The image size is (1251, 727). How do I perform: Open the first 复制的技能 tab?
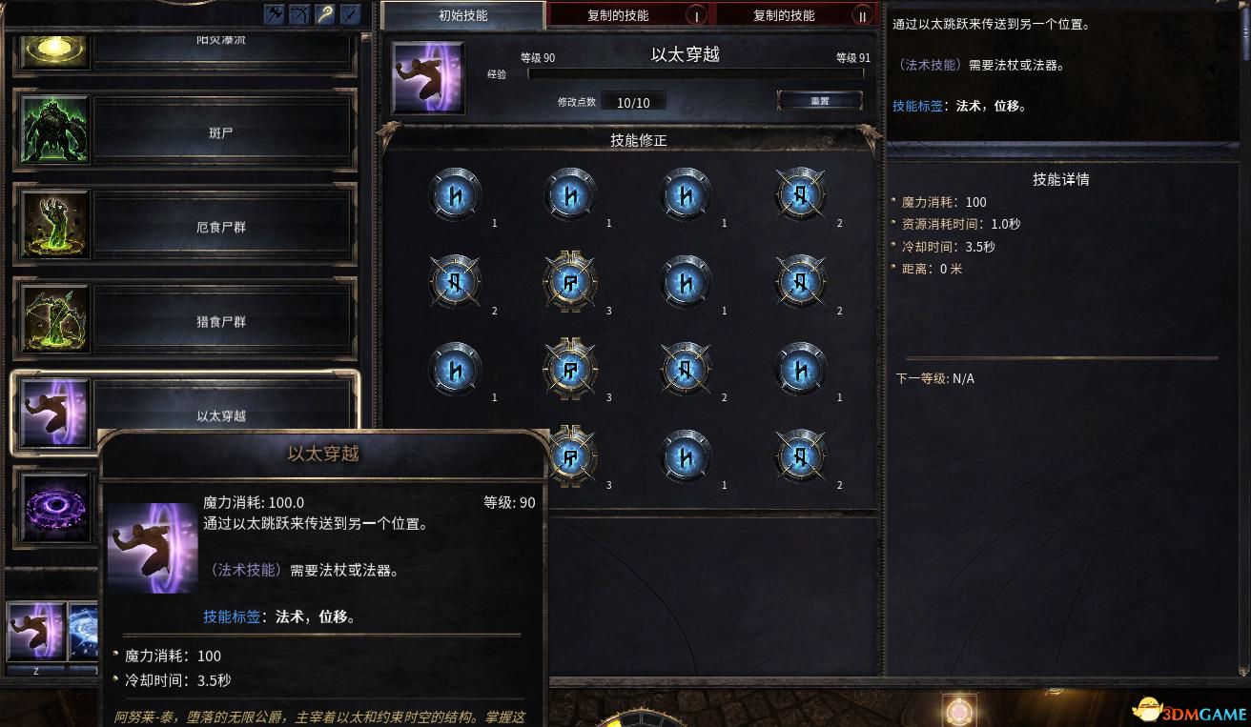click(628, 15)
